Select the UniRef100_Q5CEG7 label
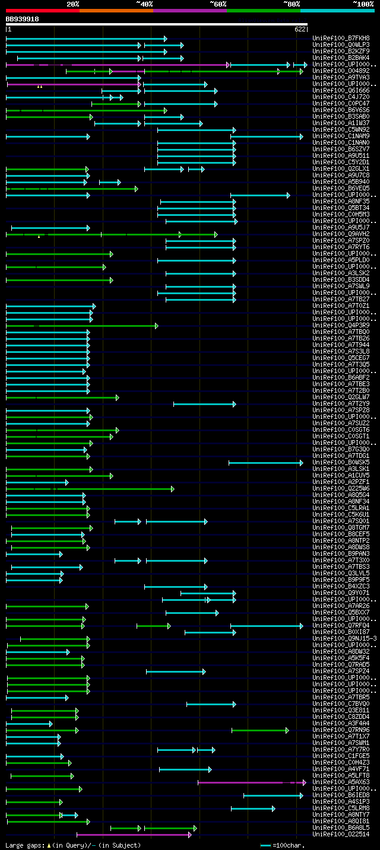The image size is (380, 850). pyautogui.click(x=341, y=358)
